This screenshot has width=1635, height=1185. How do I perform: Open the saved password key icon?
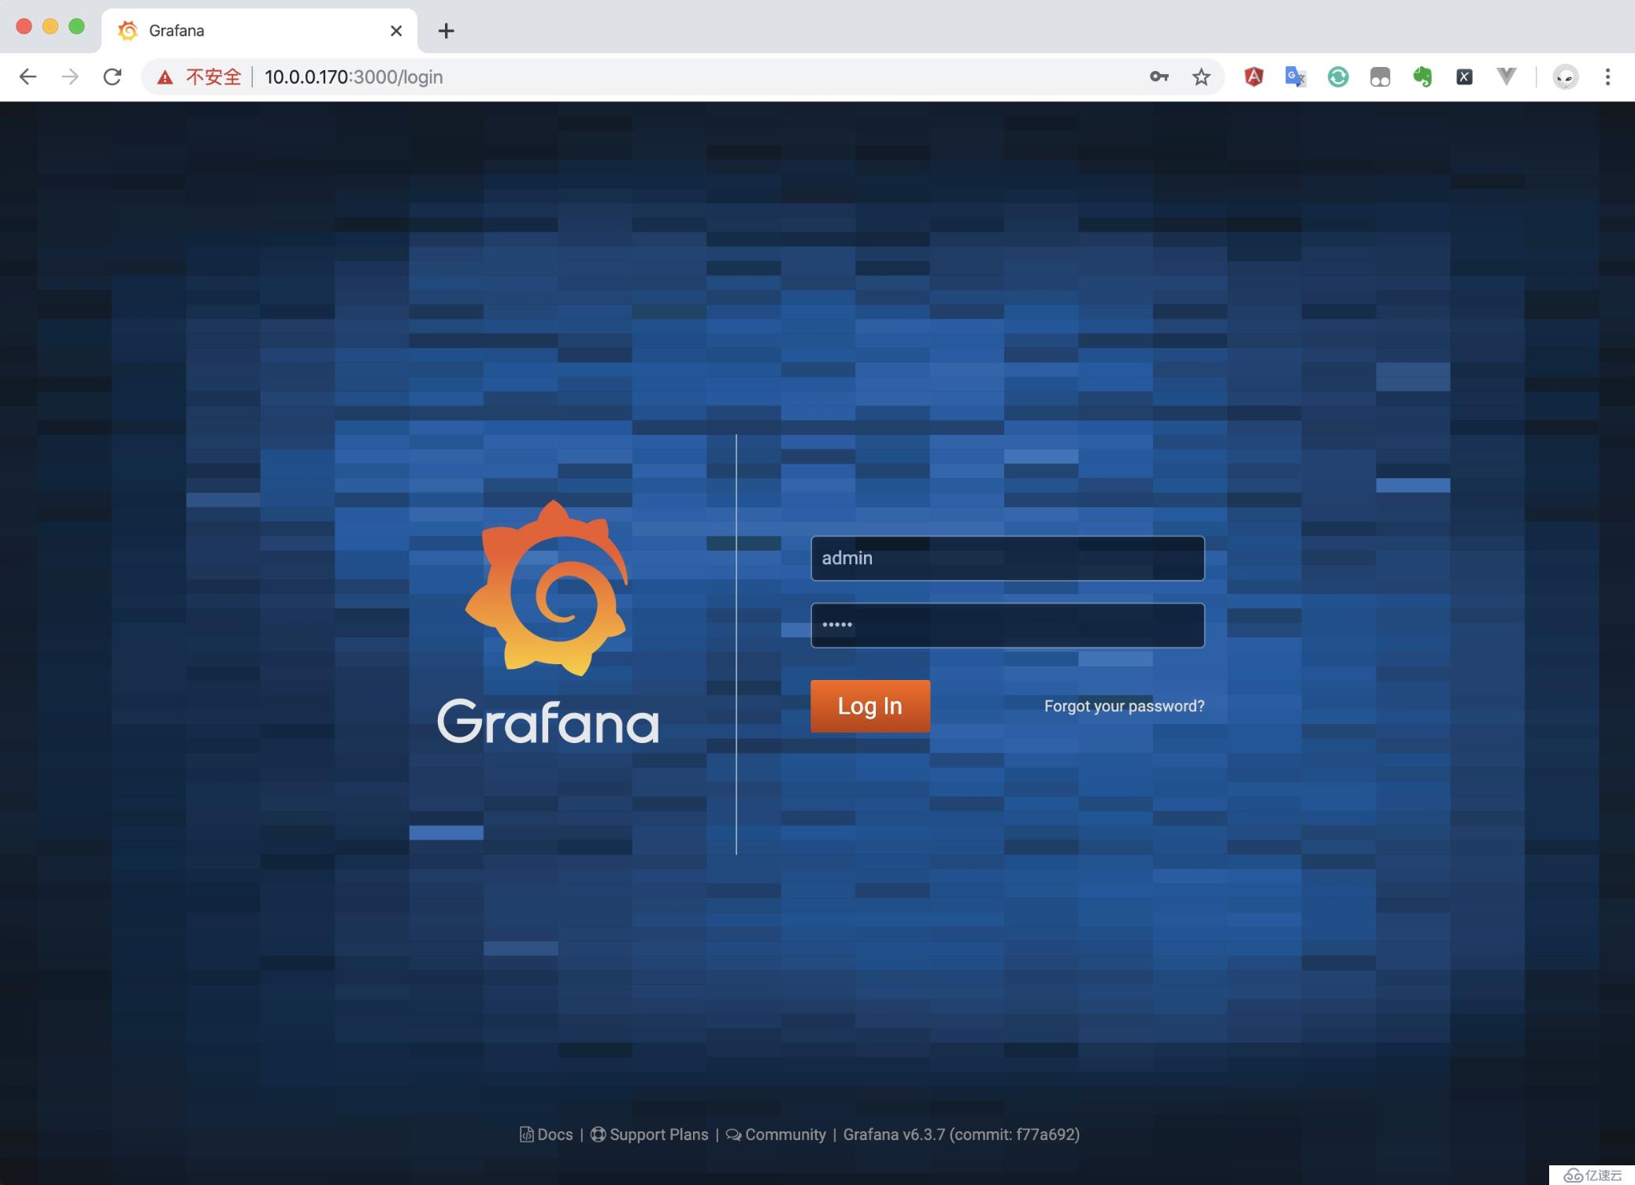(1159, 76)
